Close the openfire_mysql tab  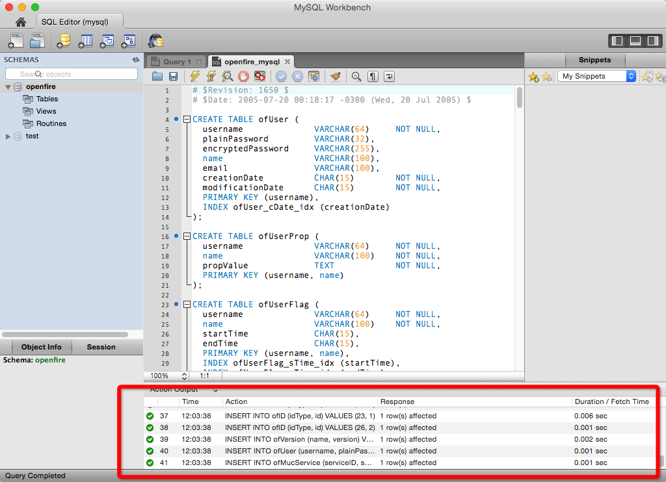pos(287,62)
